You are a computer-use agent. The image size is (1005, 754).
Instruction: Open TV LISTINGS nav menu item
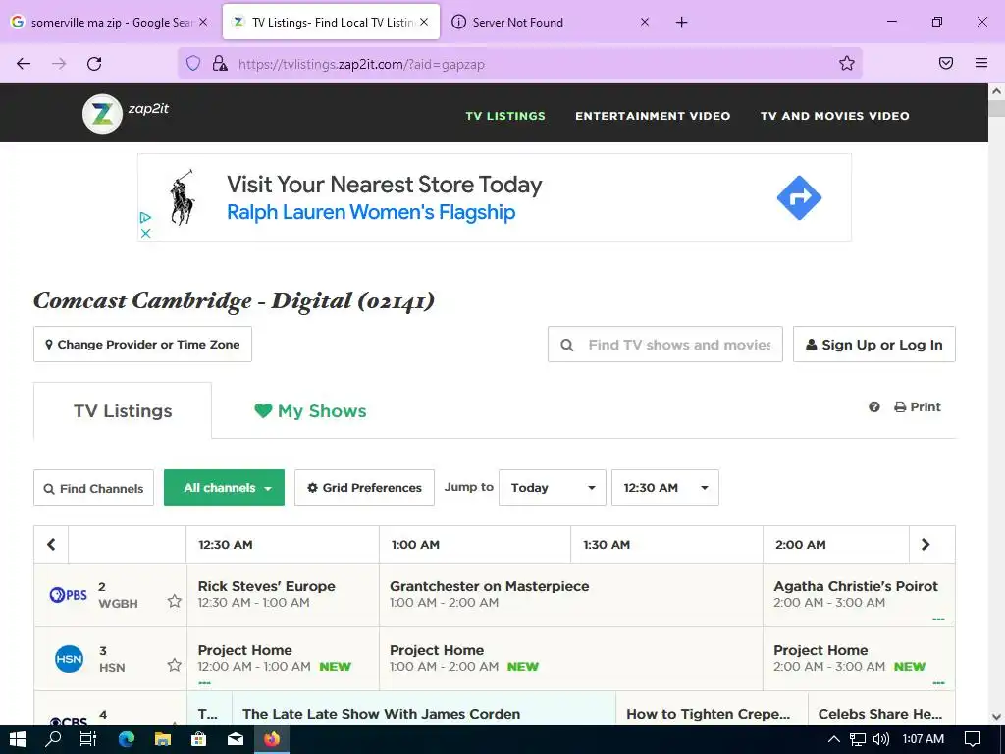pyautogui.click(x=505, y=116)
